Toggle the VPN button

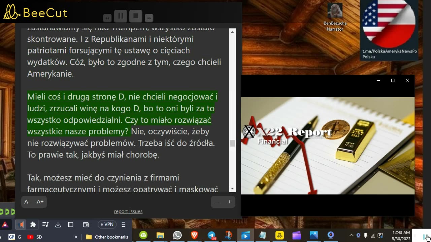click(x=107, y=225)
